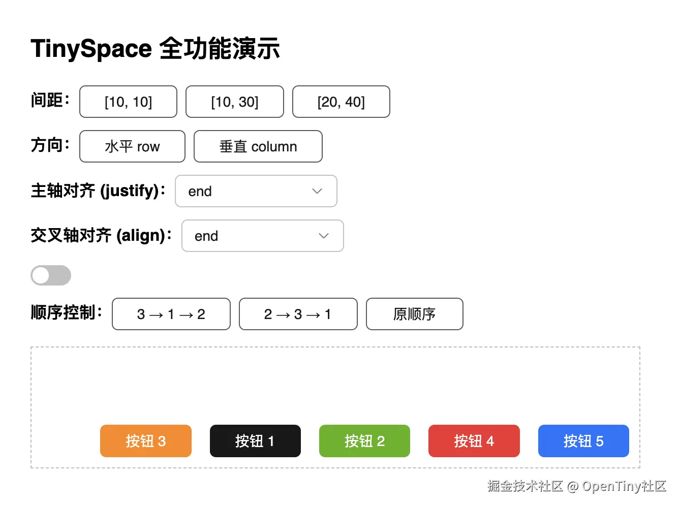
Task: Click the orange 按钮 3 button
Action: (x=146, y=441)
